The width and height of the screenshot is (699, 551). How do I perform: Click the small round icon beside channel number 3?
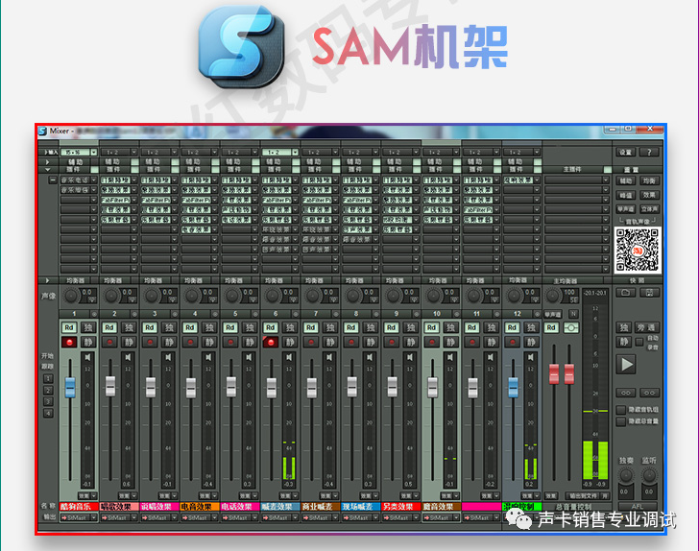[175, 314]
